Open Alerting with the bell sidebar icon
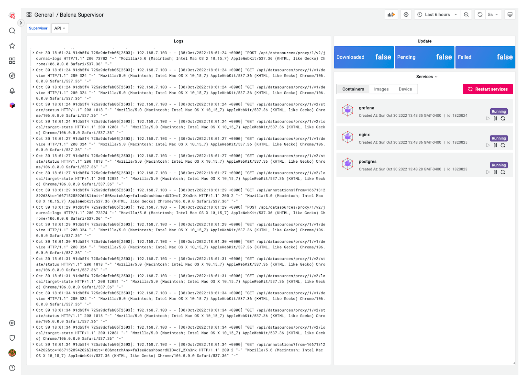 point(12,91)
